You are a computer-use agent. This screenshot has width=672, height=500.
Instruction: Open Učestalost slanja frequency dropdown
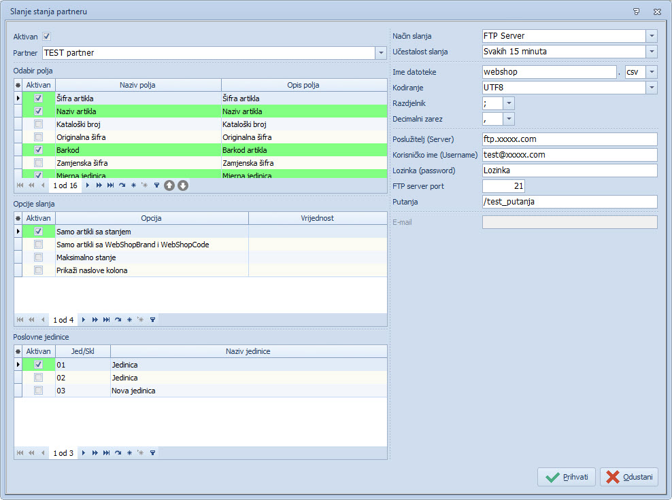tap(652, 52)
